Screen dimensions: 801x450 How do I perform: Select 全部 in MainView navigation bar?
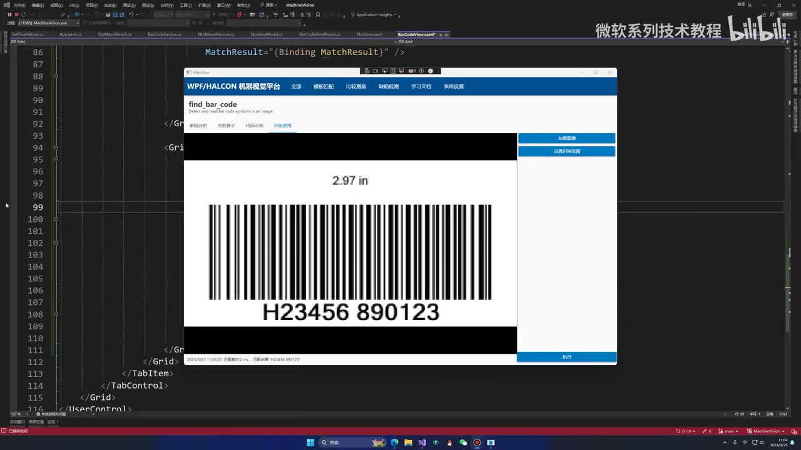296,86
